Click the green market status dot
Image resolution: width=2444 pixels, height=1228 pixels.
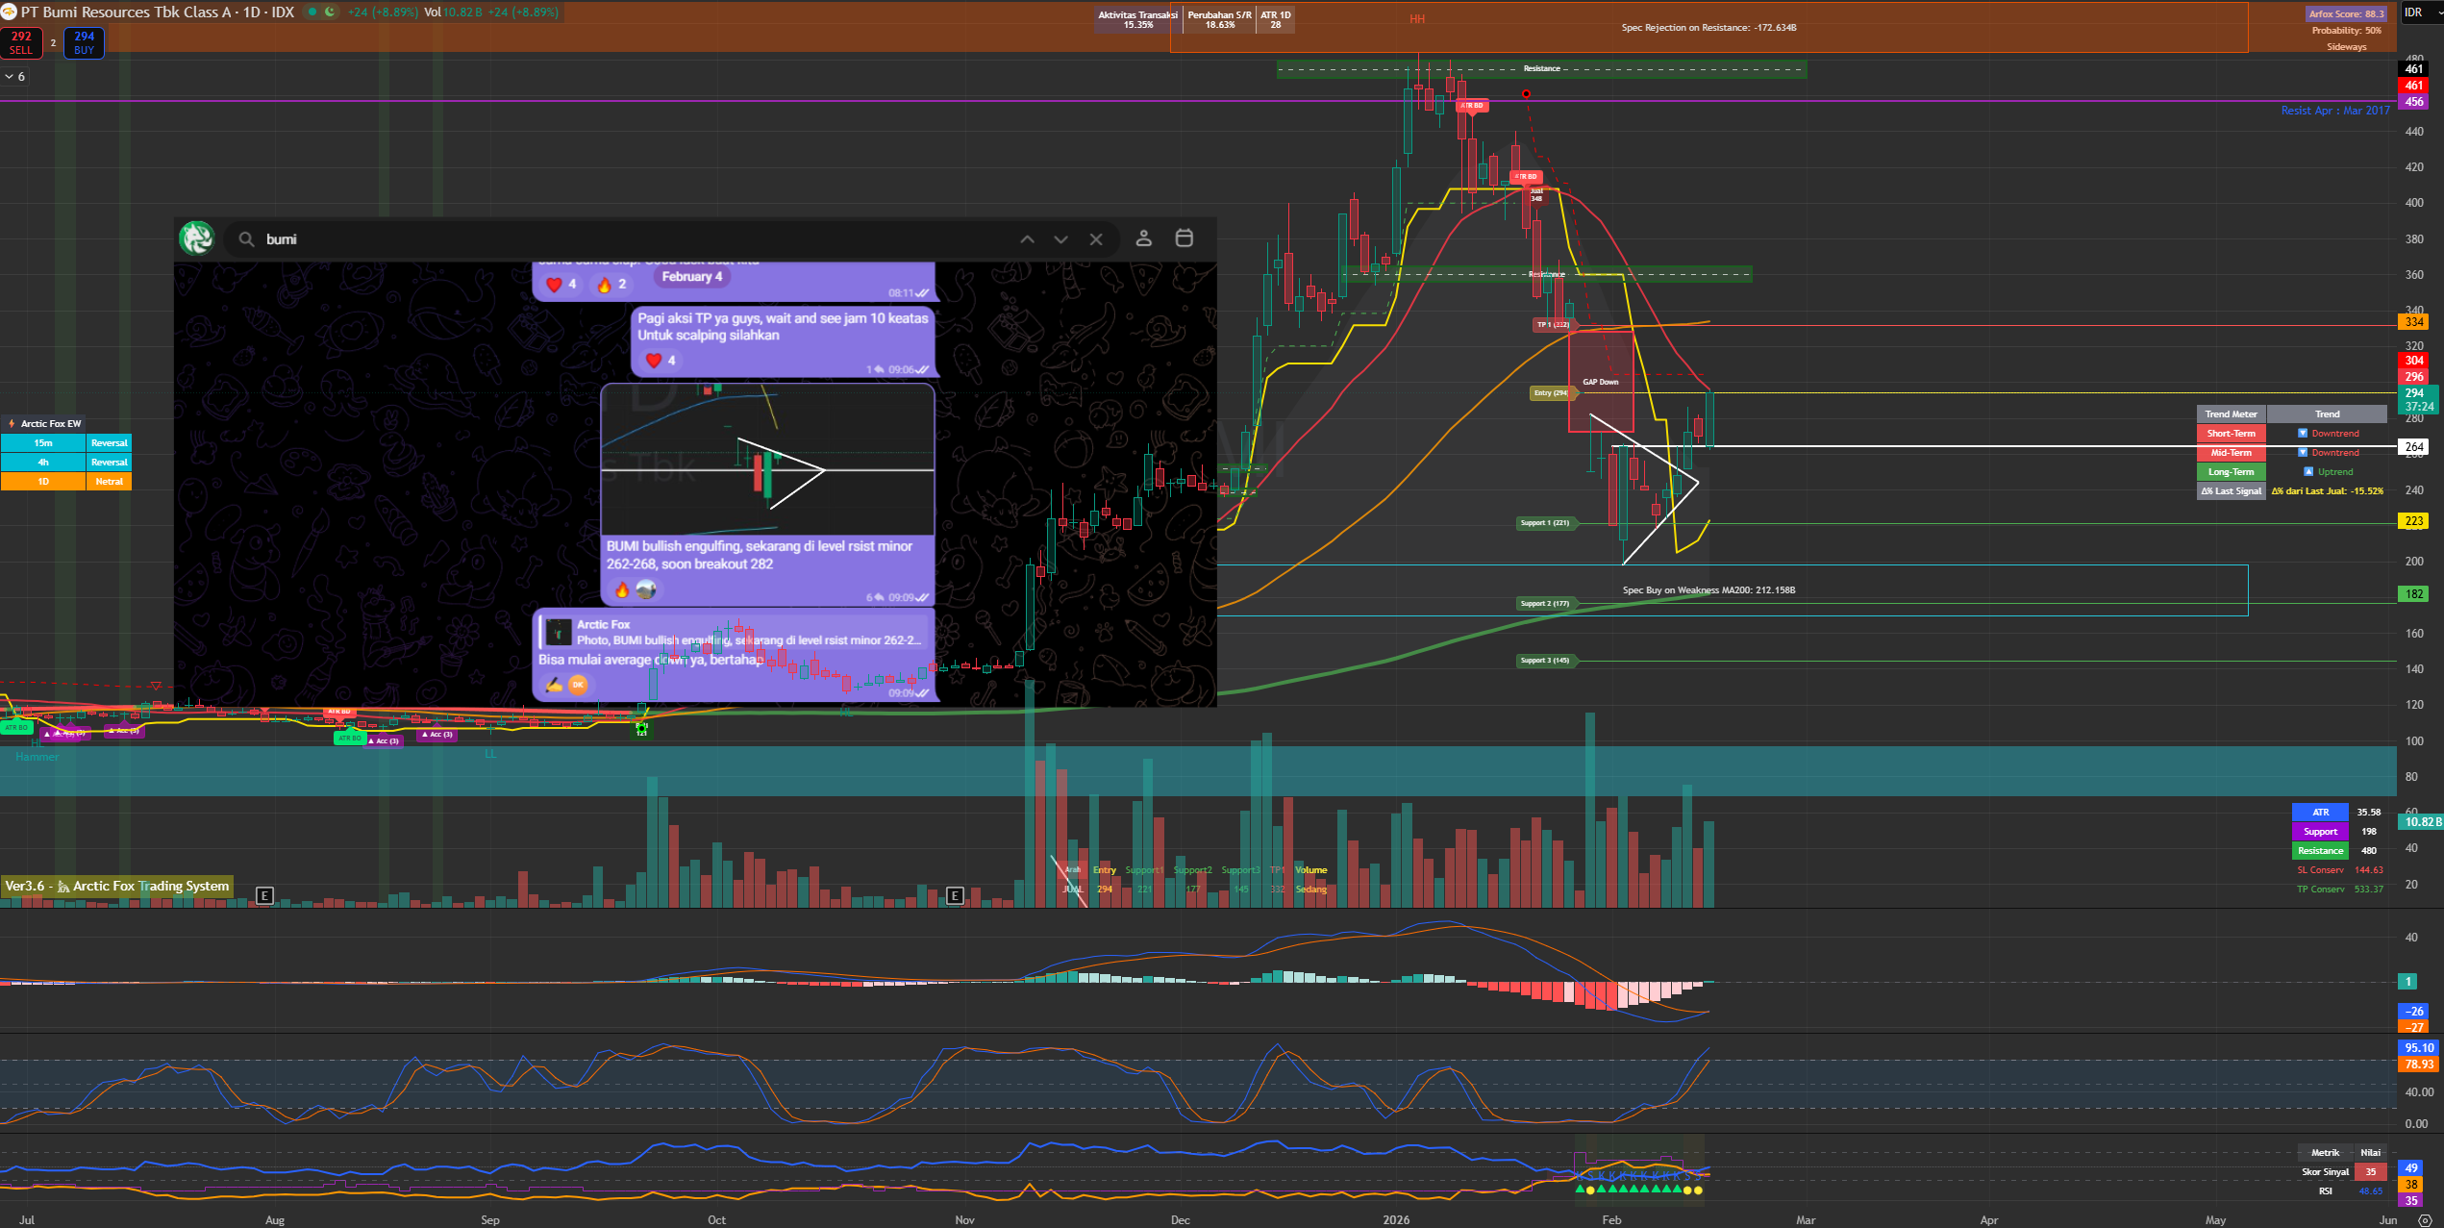point(312,13)
